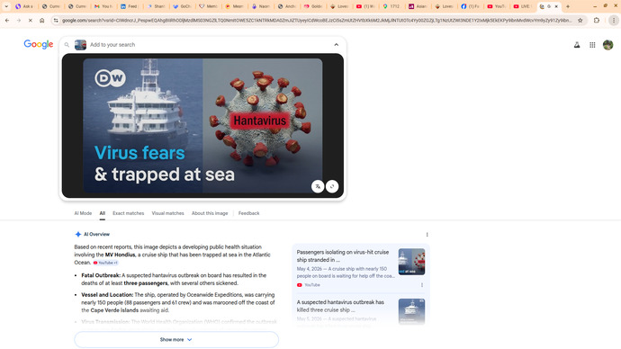
Task: Open a new browser tab
Action: [568, 6]
